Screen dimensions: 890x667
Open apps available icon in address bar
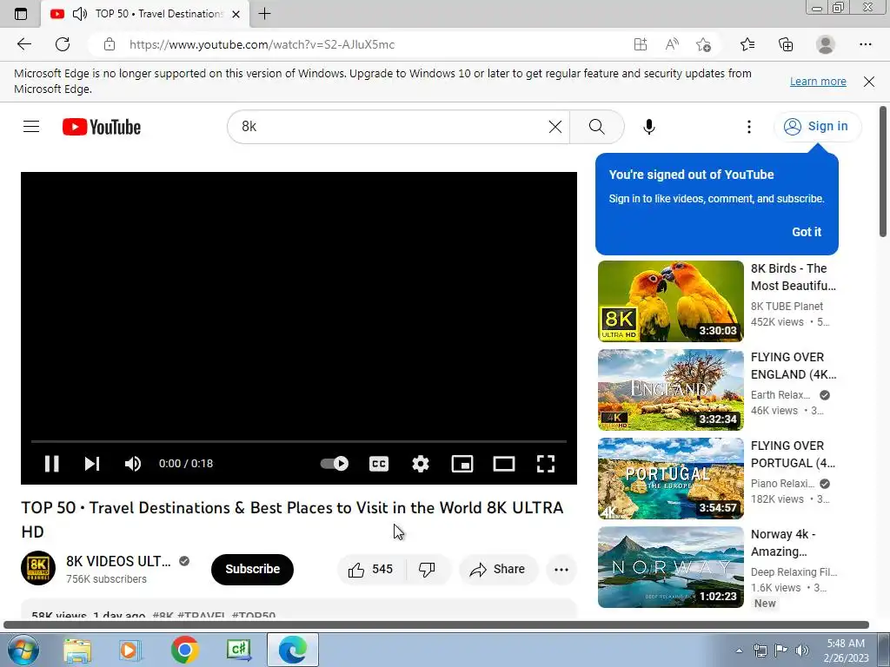[641, 44]
